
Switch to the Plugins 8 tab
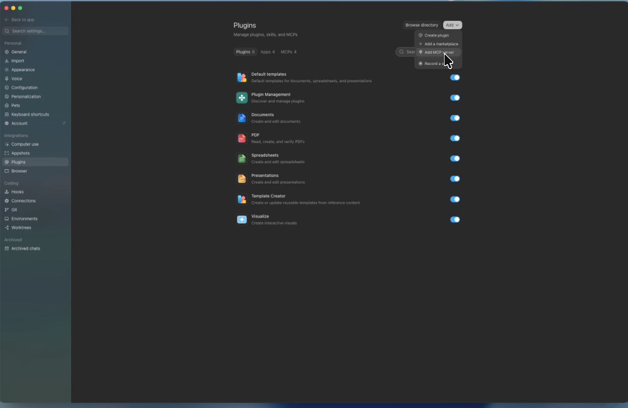coord(245,52)
